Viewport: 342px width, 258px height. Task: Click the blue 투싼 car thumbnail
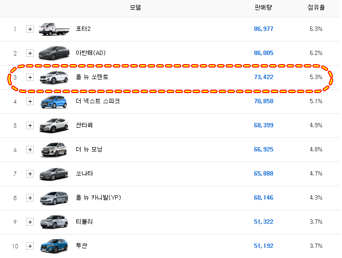point(54,246)
